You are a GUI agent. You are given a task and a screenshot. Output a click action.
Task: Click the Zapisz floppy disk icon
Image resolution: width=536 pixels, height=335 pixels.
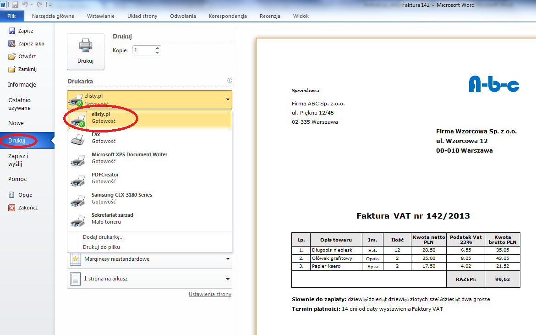[12, 31]
